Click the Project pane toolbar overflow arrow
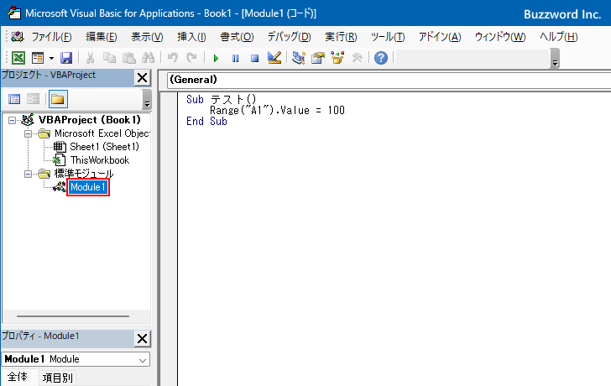The image size is (611, 386). [147, 99]
